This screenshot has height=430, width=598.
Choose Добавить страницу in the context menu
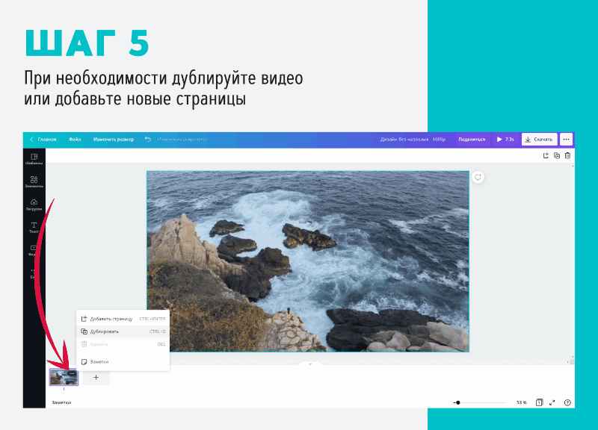(123, 319)
